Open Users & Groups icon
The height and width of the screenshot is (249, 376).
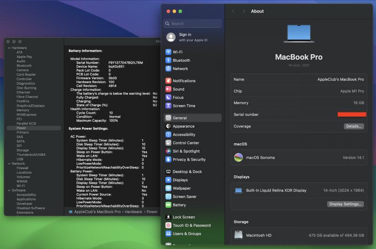click(168, 233)
